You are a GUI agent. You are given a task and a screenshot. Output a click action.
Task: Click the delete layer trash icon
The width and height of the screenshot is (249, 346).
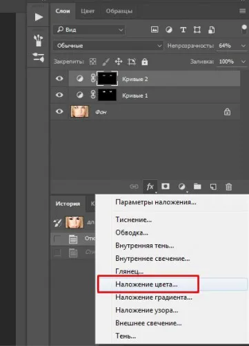point(229,186)
